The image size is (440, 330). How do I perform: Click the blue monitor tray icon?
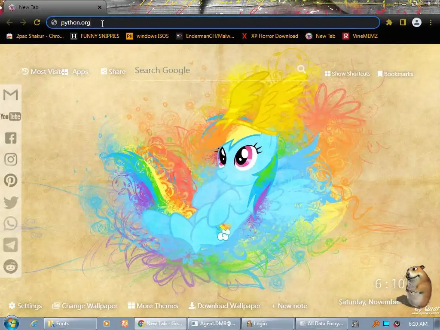coord(386,324)
